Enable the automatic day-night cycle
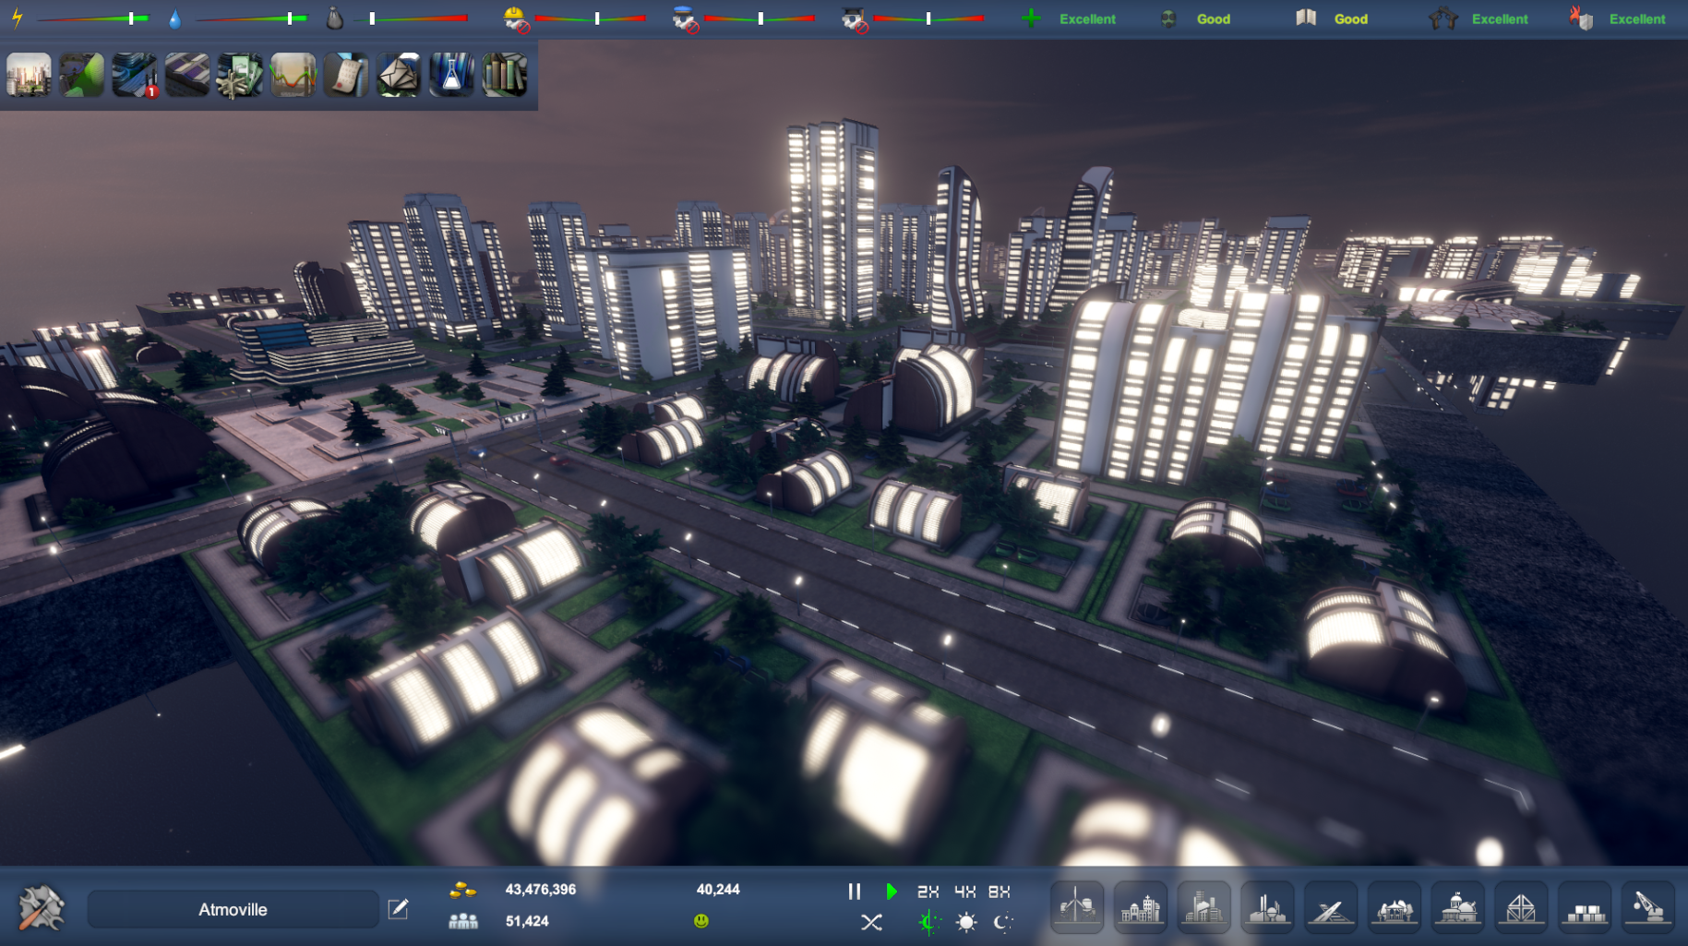The image size is (1688, 946). (x=929, y=922)
